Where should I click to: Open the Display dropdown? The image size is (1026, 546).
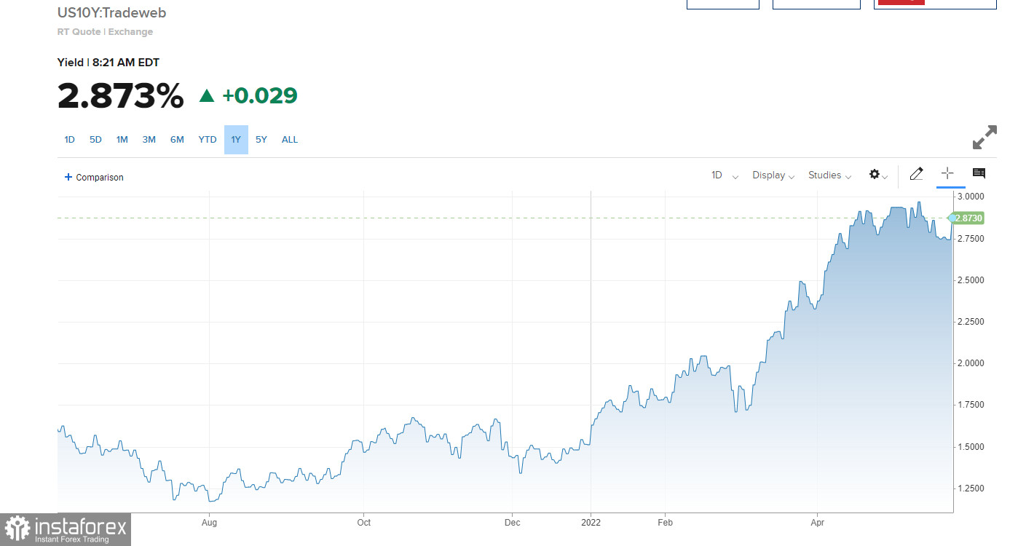[x=773, y=175]
